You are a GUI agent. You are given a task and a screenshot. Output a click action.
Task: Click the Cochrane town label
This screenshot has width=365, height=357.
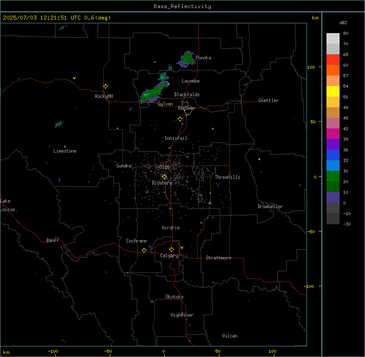coord(136,241)
